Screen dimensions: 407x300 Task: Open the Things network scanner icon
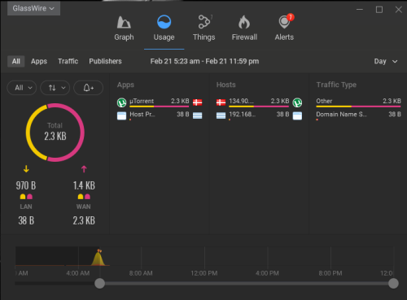[204, 22]
